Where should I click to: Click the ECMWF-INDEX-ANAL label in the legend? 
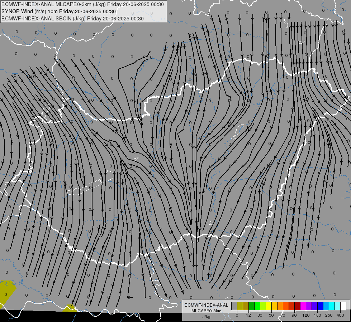pos(206,305)
